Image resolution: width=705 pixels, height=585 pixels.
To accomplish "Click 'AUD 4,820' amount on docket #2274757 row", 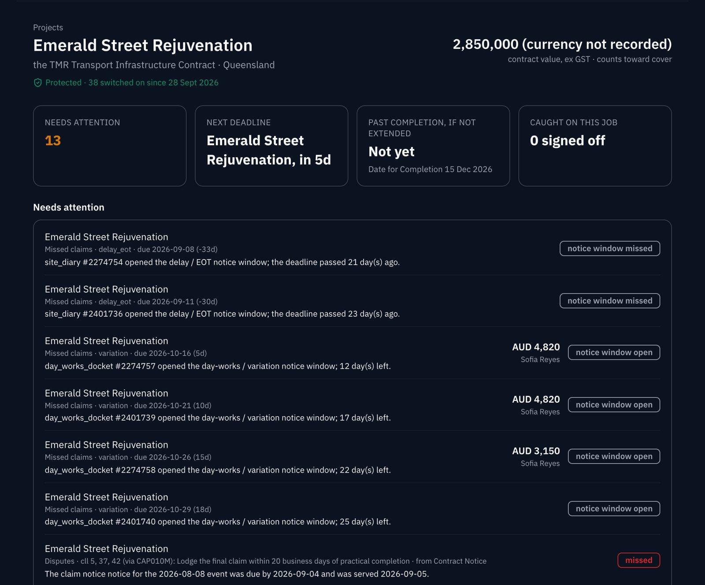I will click(x=536, y=347).
